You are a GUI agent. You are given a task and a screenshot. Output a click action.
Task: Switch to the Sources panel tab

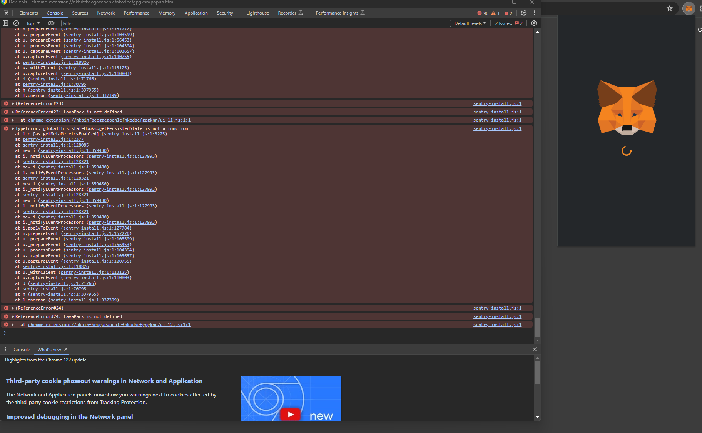80,13
